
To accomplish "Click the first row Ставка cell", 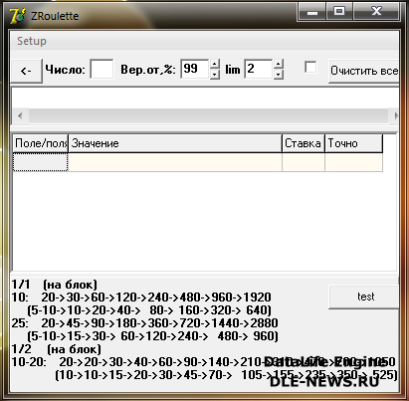I will click(304, 162).
